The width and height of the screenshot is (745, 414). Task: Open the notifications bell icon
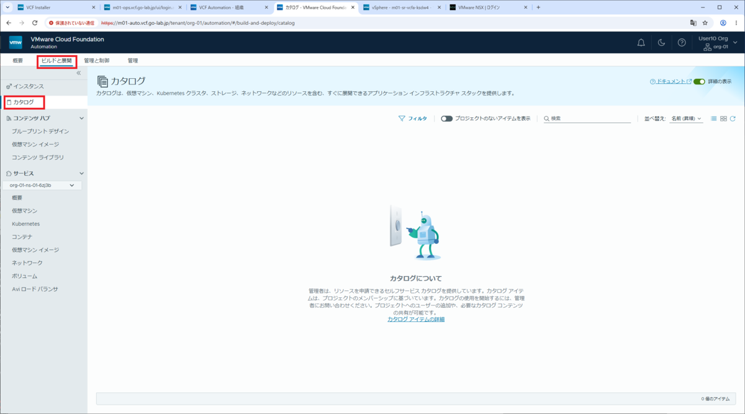641,43
